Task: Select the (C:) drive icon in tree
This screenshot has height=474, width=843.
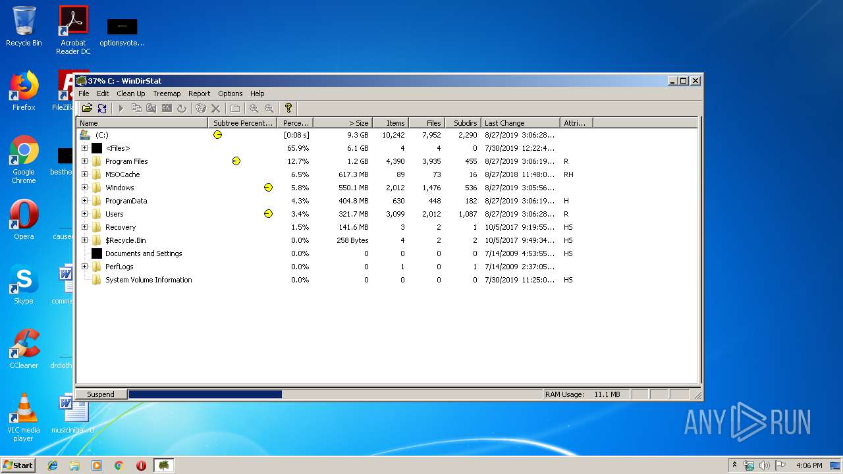Action: pos(85,134)
